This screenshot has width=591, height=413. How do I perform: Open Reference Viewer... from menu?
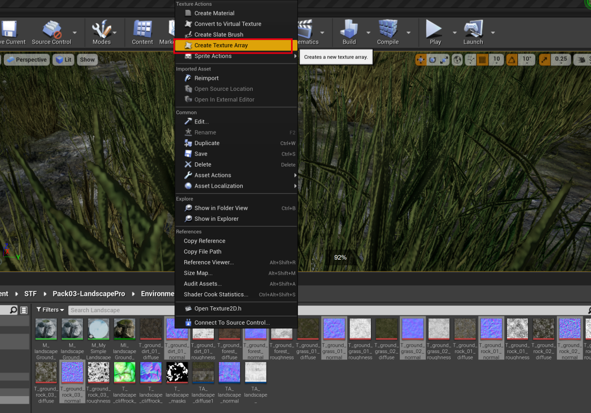coord(236,262)
